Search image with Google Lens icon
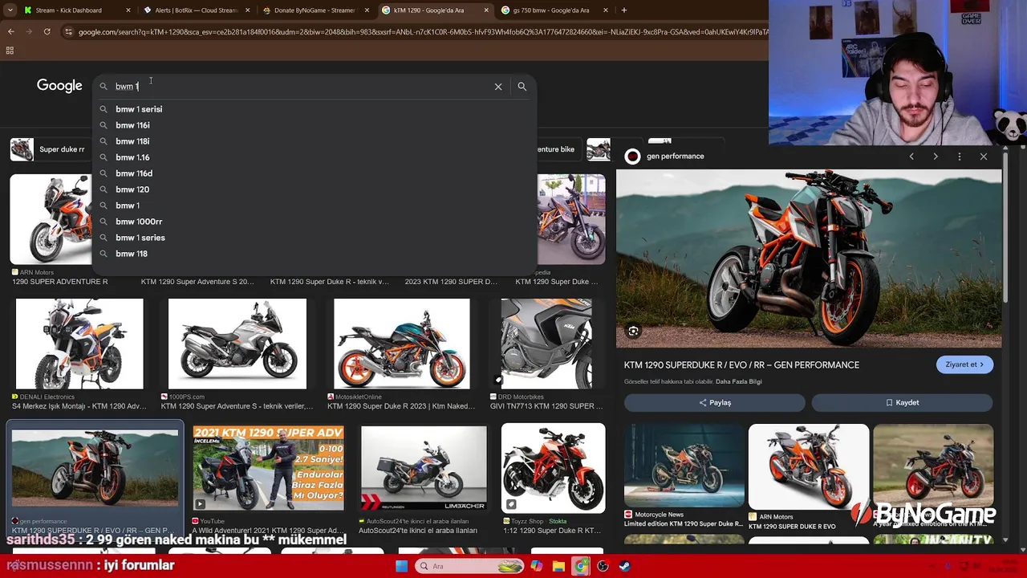1027x578 pixels. click(633, 331)
